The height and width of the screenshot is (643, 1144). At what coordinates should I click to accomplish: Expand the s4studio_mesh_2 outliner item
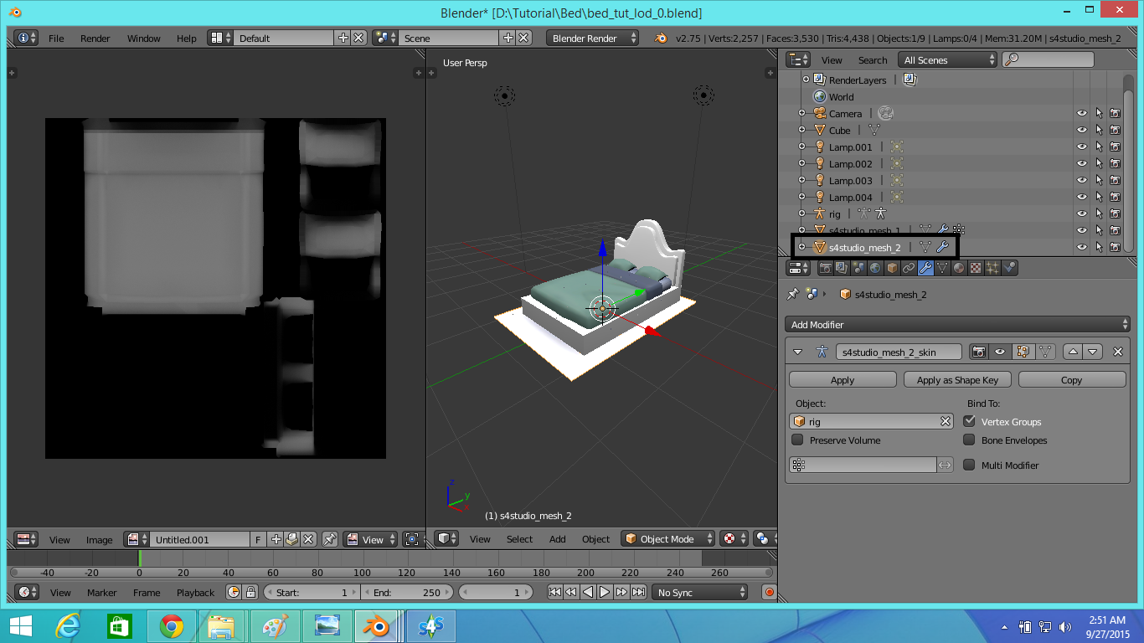[x=801, y=247]
